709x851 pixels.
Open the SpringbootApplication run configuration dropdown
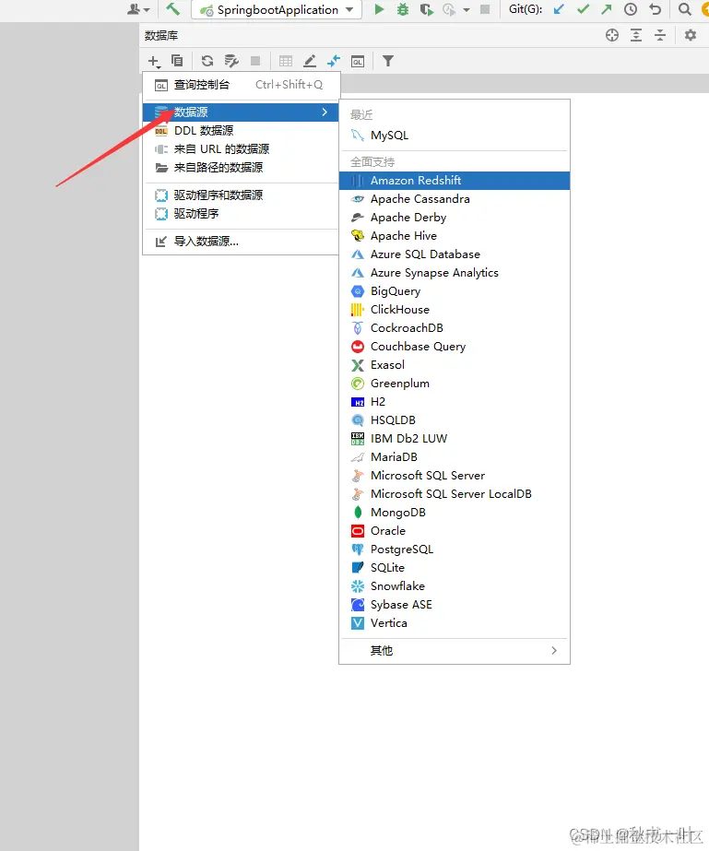tap(277, 10)
